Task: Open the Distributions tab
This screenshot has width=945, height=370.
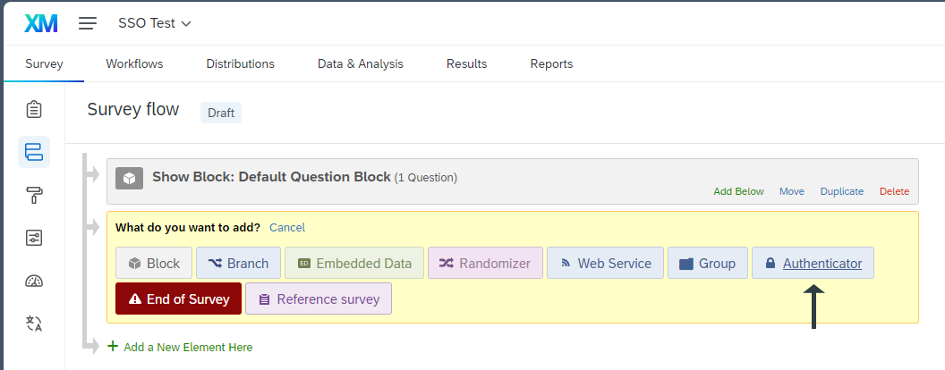Action: pyautogui.click(x=240, y=63)
